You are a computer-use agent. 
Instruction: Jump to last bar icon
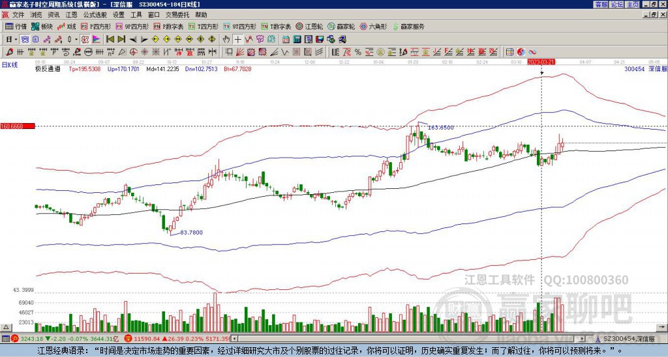(121, 40)
